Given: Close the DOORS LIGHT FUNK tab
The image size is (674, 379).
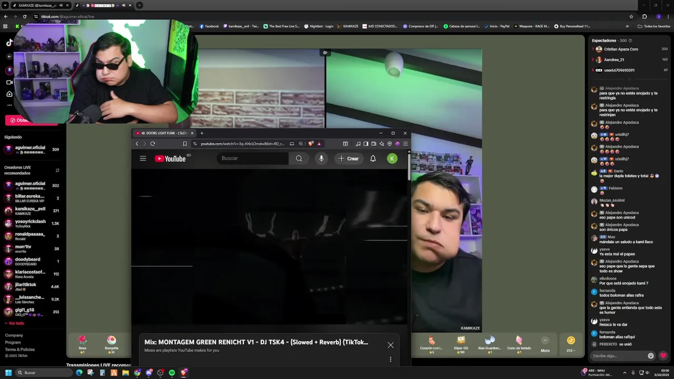Looking at the screenshot, I should [x=192, y=133].
